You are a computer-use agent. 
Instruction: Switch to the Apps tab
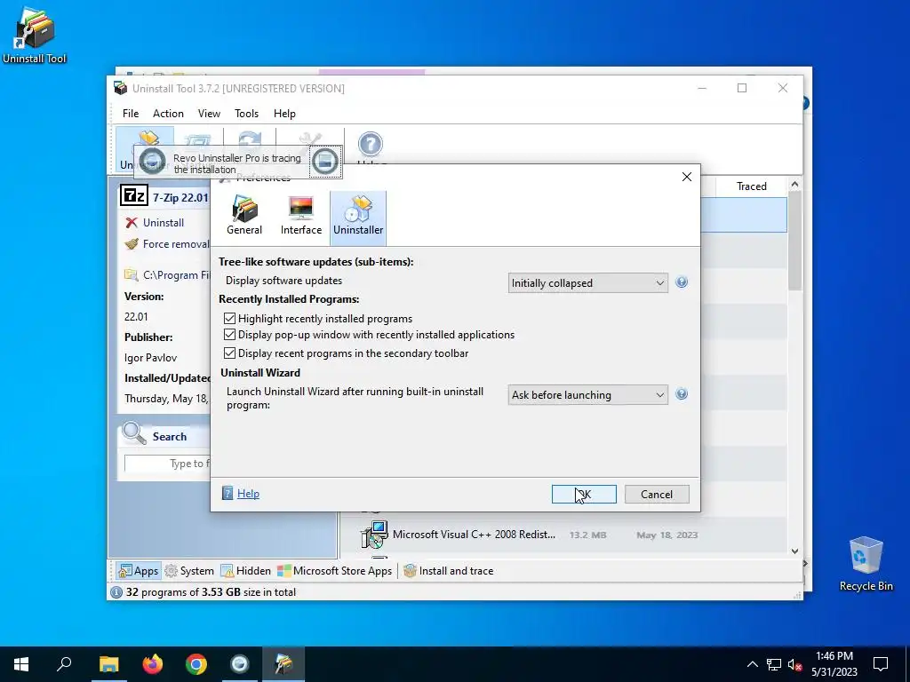(138, 571)
